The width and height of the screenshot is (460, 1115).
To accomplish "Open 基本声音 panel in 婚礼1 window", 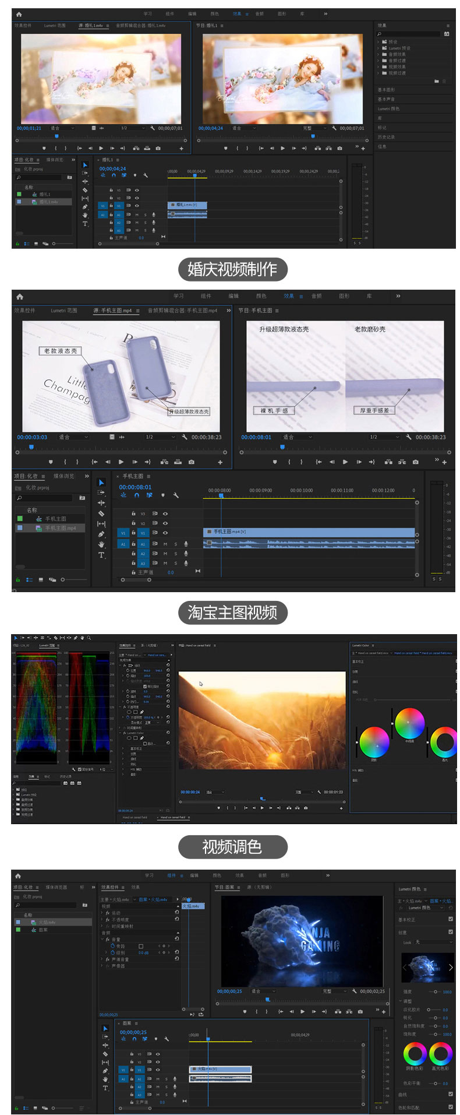I will [x=386, y=99].
